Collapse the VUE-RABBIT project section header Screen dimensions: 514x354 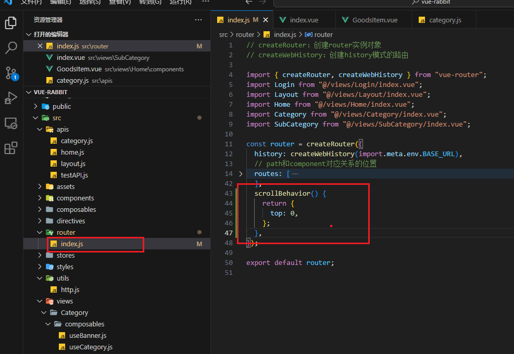point(51,92)
